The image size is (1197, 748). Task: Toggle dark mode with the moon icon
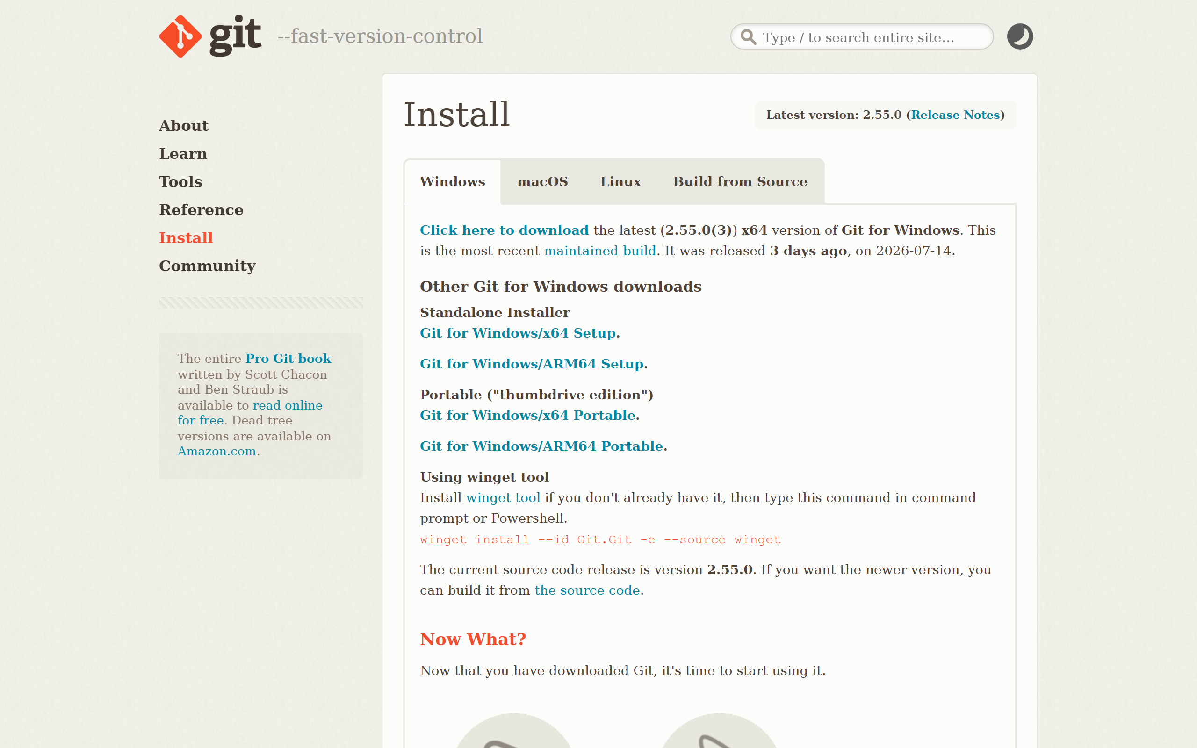[x=1020, y=36]
